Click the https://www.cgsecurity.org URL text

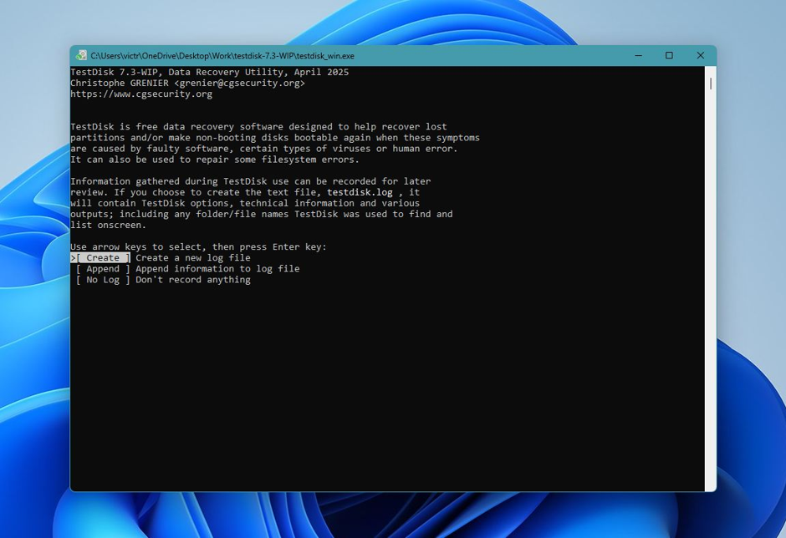[141, 94]
